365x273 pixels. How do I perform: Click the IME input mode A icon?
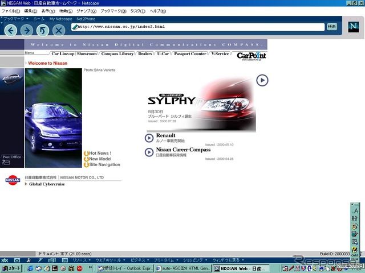point(355,211)
